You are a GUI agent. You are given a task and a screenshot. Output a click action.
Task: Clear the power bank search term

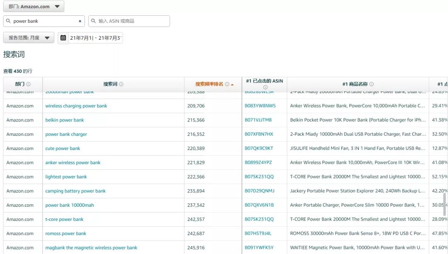click(x=80, y=21)
